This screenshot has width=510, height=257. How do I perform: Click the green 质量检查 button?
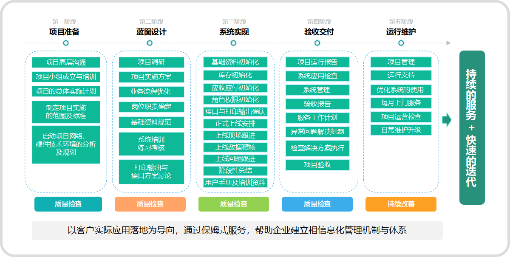(x=234, y=204)
